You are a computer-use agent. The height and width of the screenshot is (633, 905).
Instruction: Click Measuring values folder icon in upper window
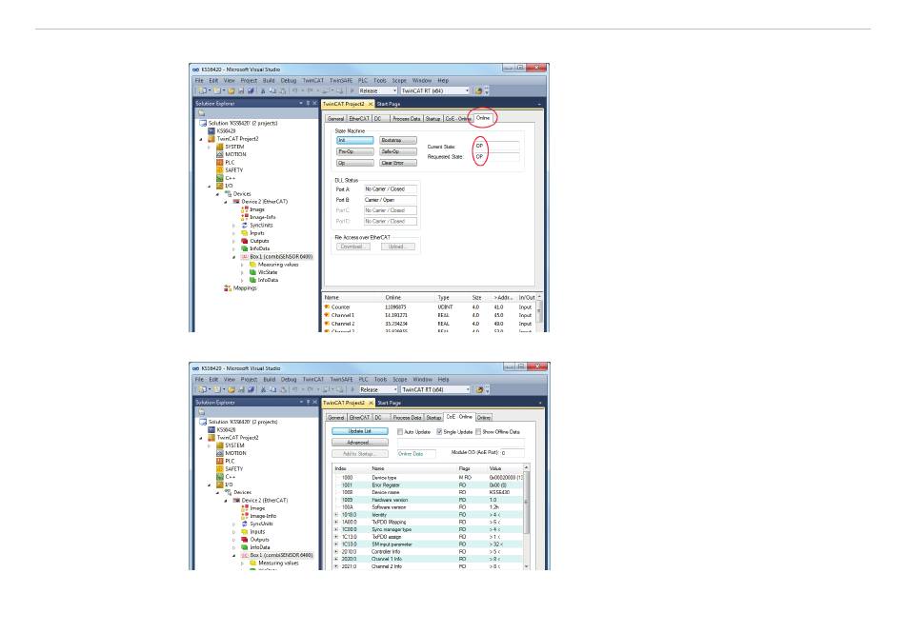click(x=252, y=265)
